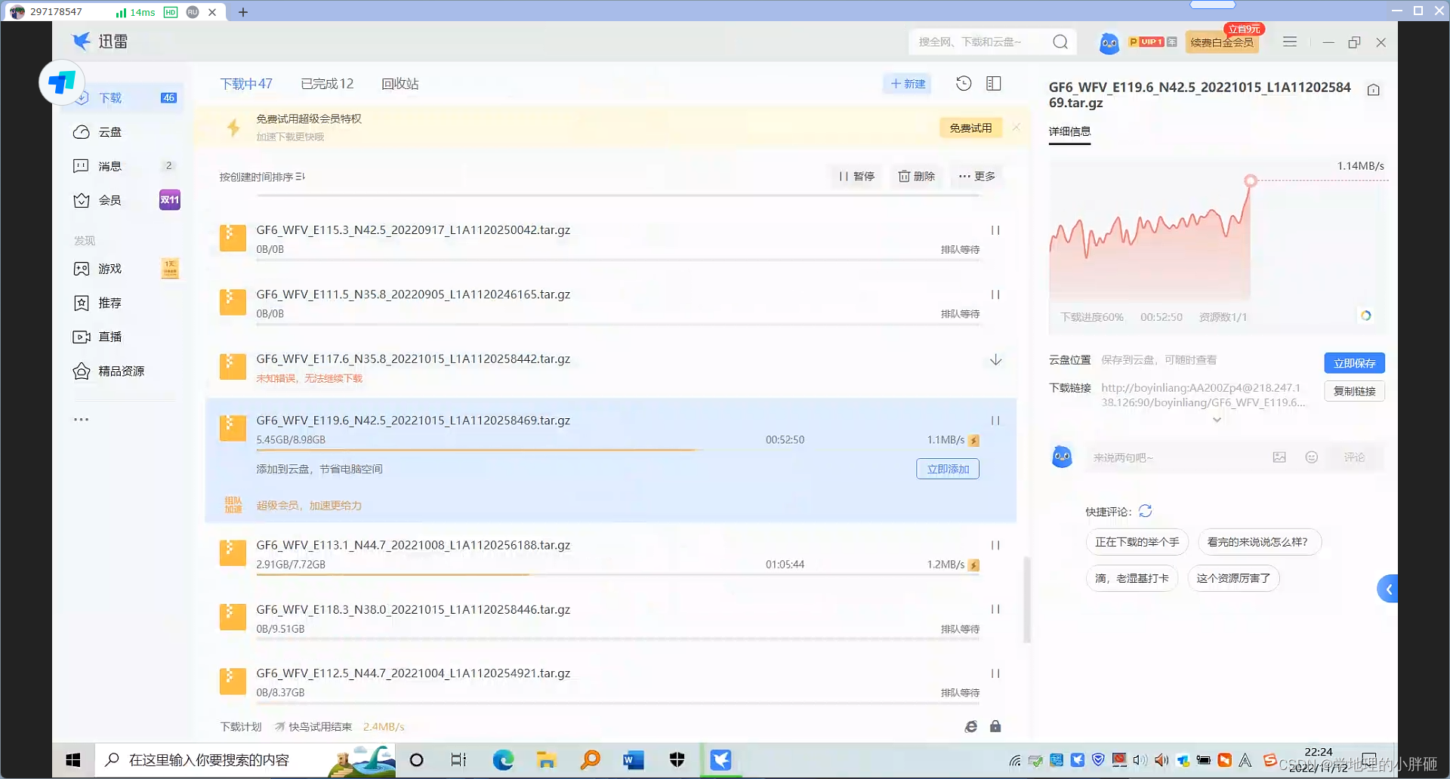1450x779 pixels.
Task: Click 超级会员，加速更给力 link
Action: point(309,506)
